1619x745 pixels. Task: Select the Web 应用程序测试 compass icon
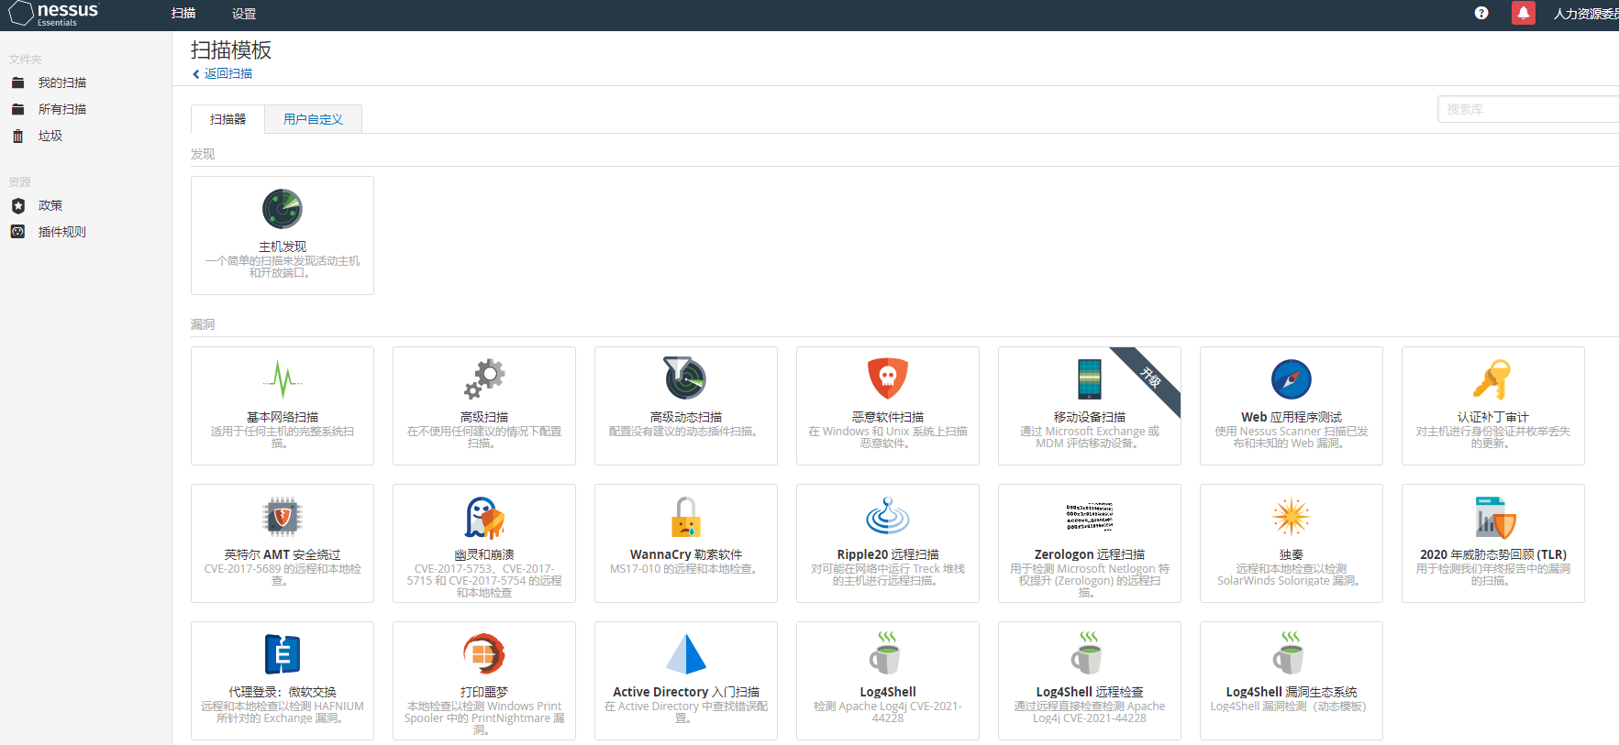[x=1292, y=379]
